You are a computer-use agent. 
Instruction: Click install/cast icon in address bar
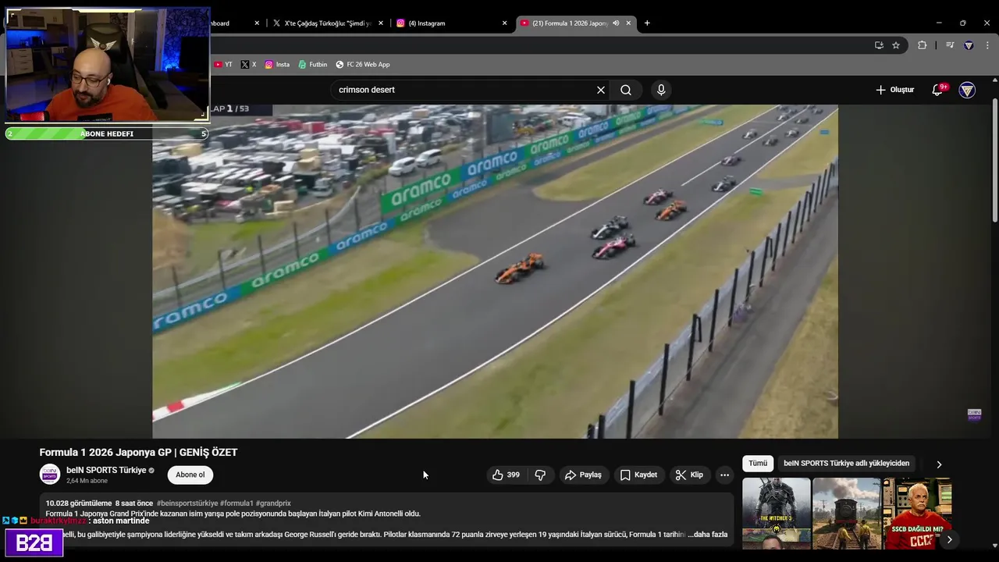click(879, 45)
